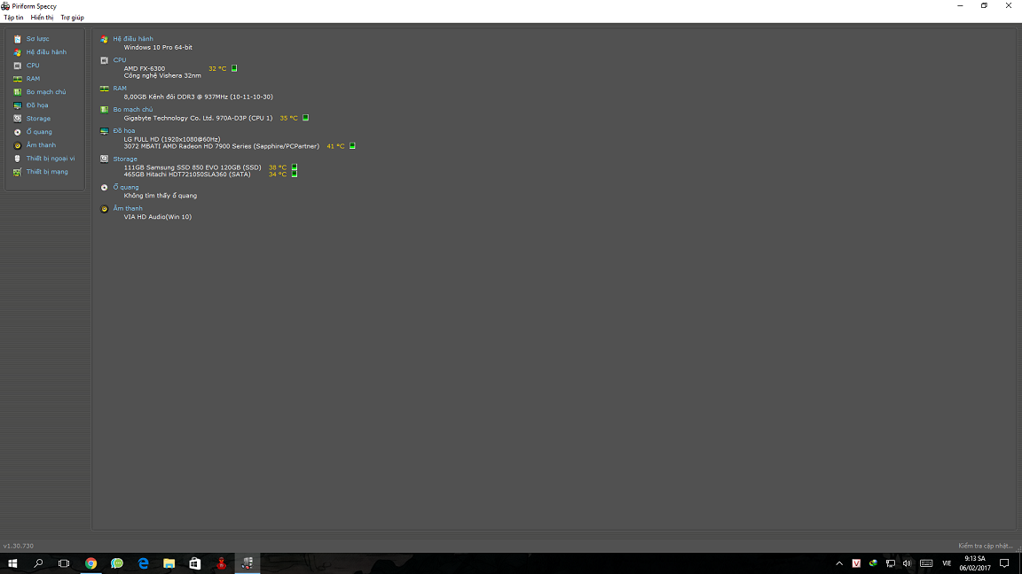Screen dimensions: 1022x574
Task: Click the disc icon beside summary Ổ quang heading
Action: click(105, 188)
